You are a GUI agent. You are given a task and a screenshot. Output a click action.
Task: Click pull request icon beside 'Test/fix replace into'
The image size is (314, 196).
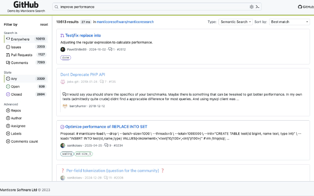62,35
